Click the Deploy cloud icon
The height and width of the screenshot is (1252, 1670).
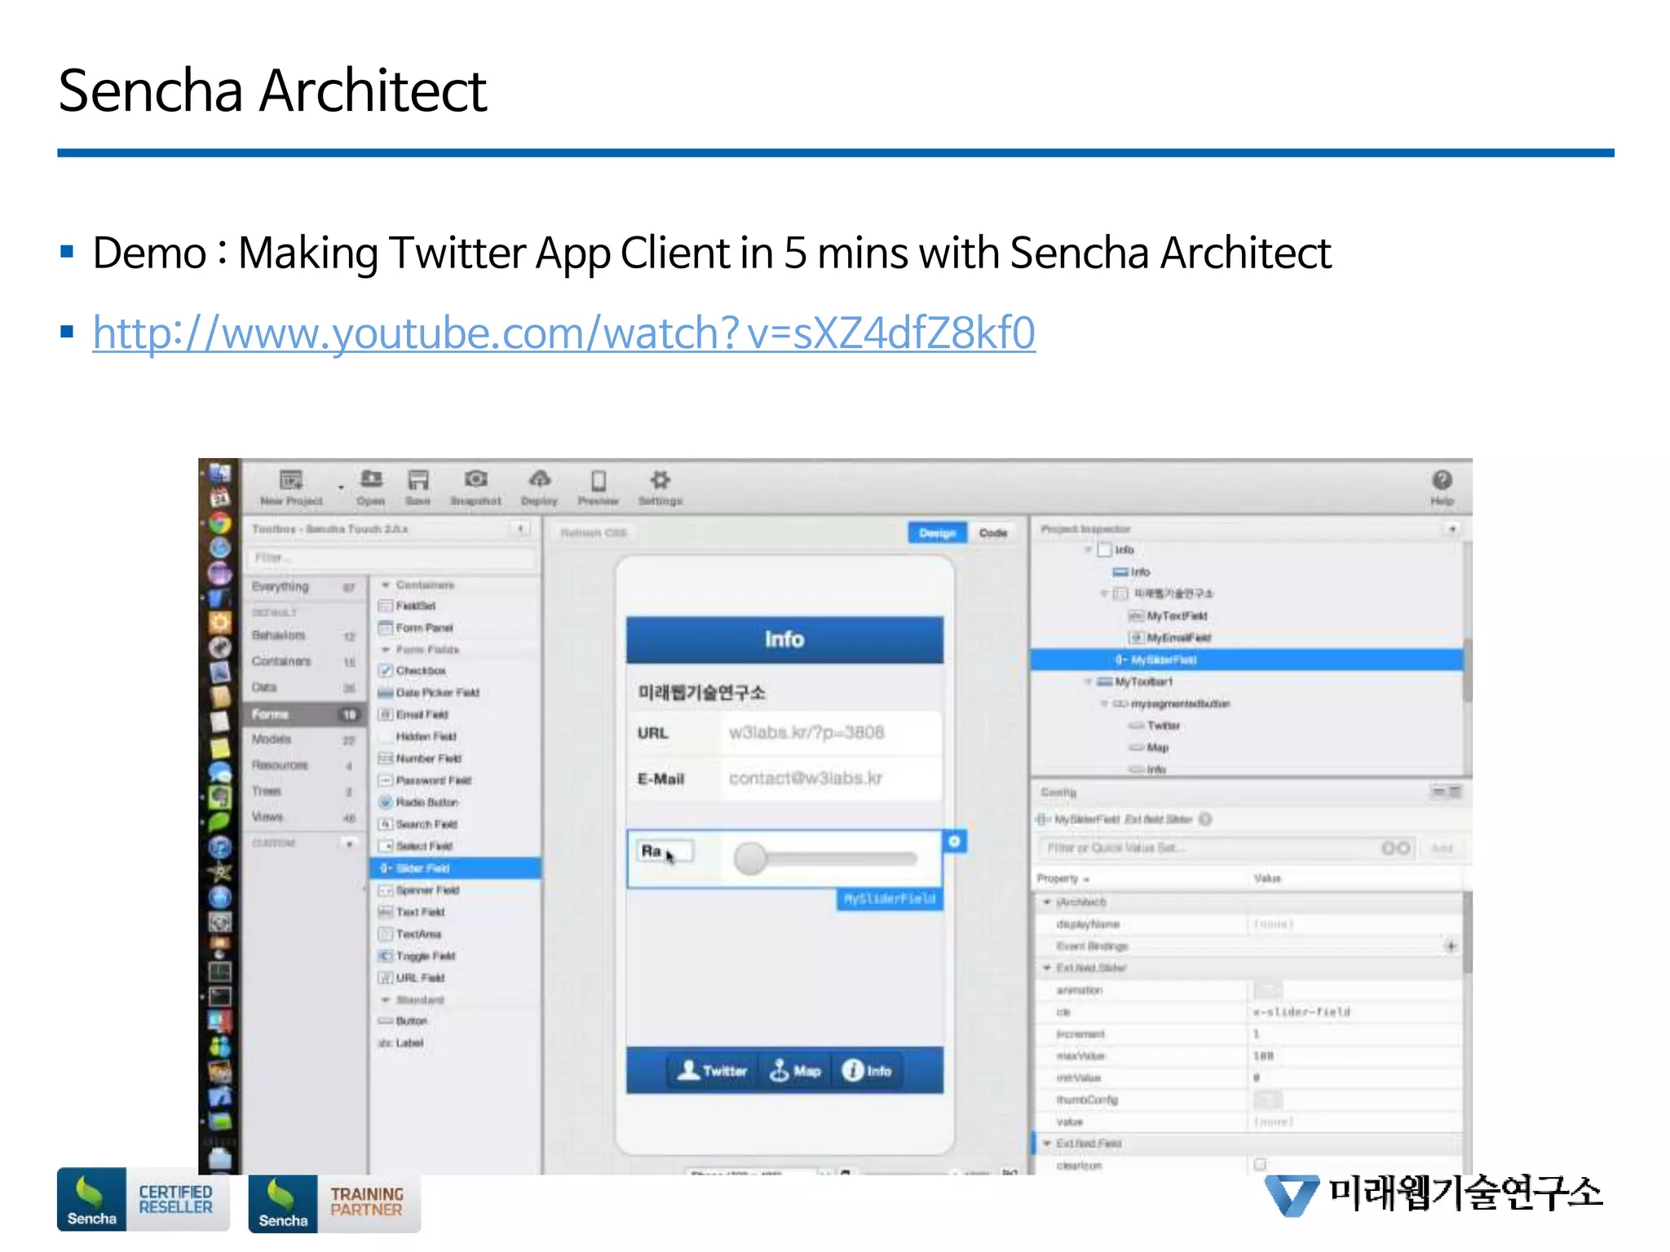(539, 479)
